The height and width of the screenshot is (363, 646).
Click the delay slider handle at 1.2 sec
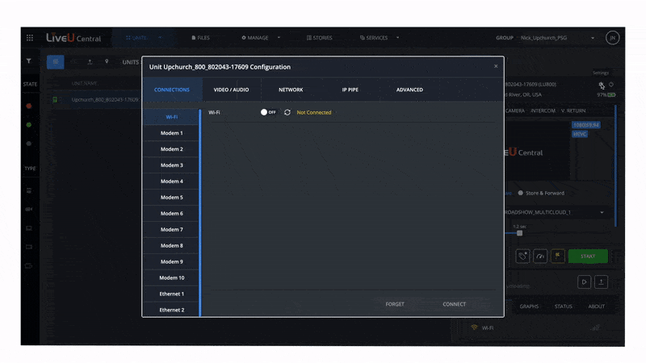click(519, 233)
